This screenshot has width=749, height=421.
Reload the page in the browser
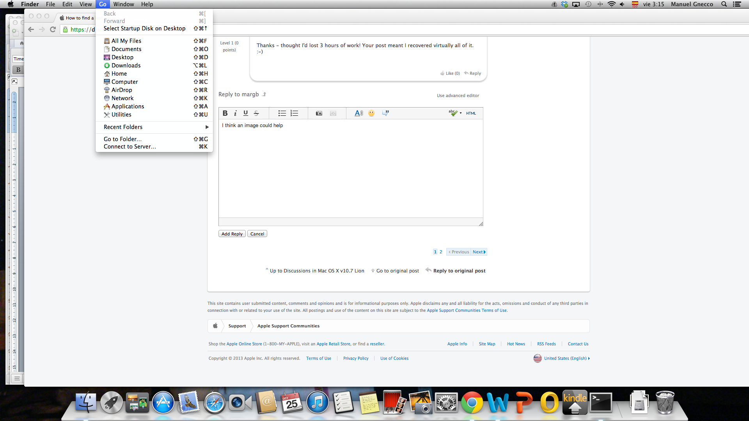coord(53,29)
